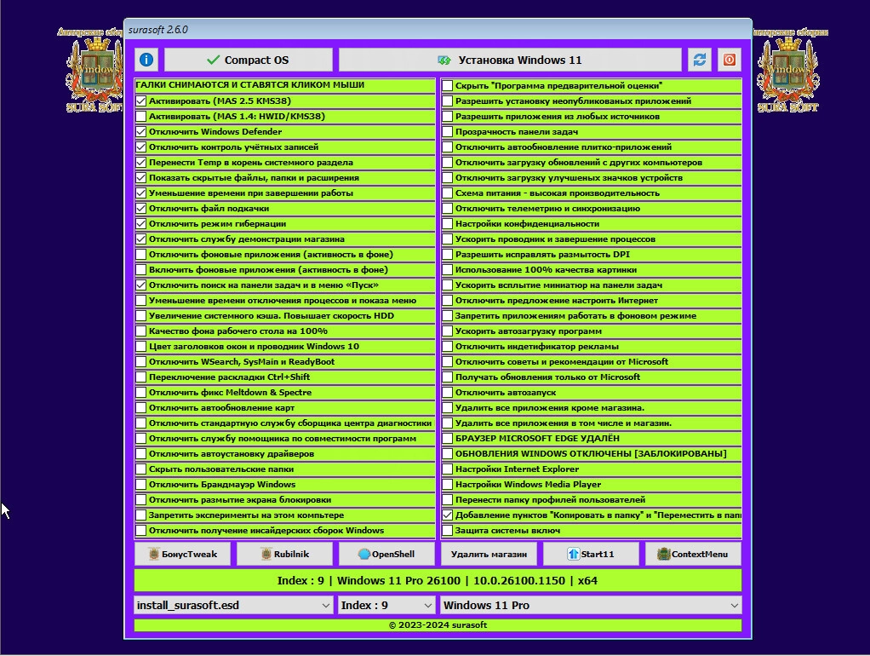Check Скрыть "Программа предварительной оценки"
870x656 pixels.
tap(447, 85)
